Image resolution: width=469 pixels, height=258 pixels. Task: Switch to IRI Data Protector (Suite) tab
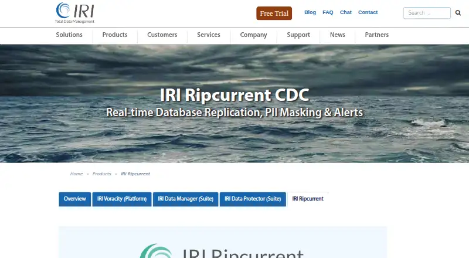coord(253,199)
